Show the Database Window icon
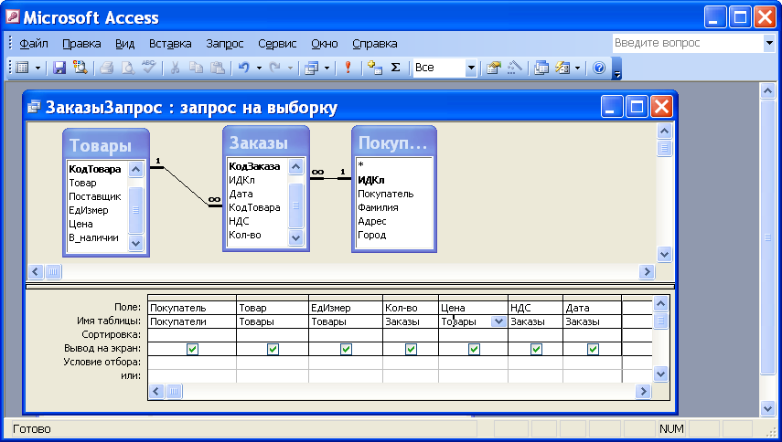782x442 pixels. (x=541, y=68)
